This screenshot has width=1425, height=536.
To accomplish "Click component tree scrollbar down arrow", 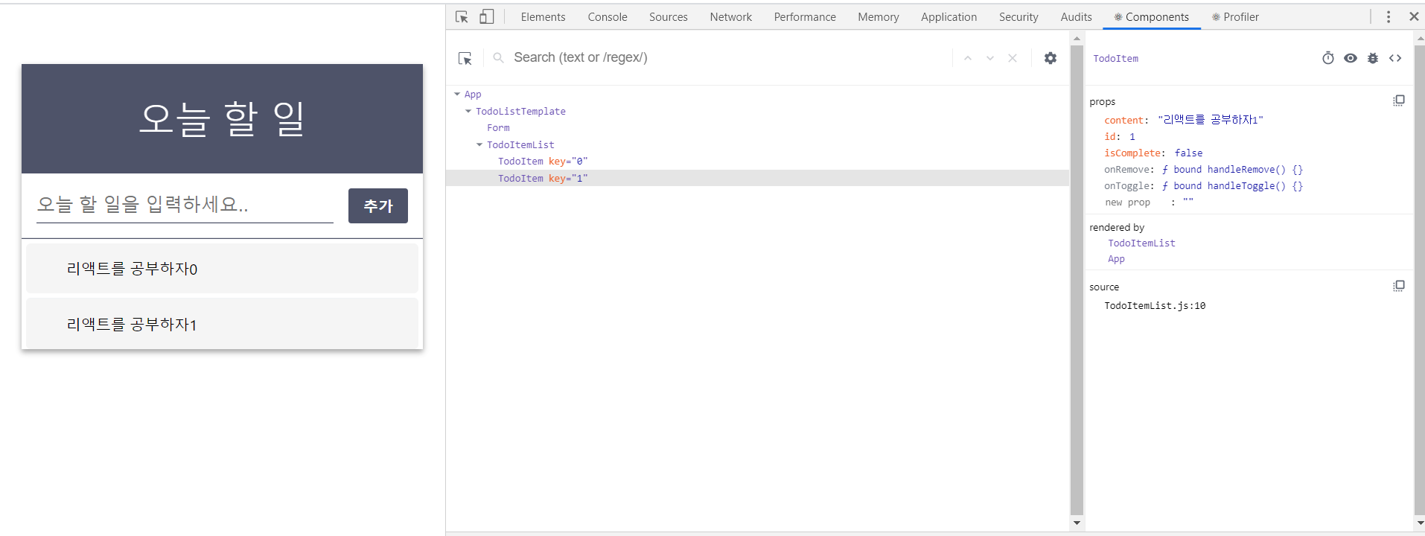I will pyautogui.click(x=1077, y=523).
